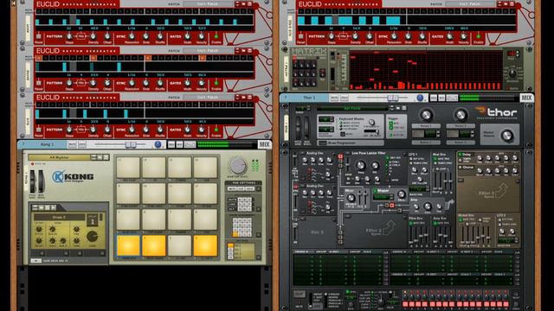
Task: Click Kong drum module large Level knob
Action: pos(92,237)
